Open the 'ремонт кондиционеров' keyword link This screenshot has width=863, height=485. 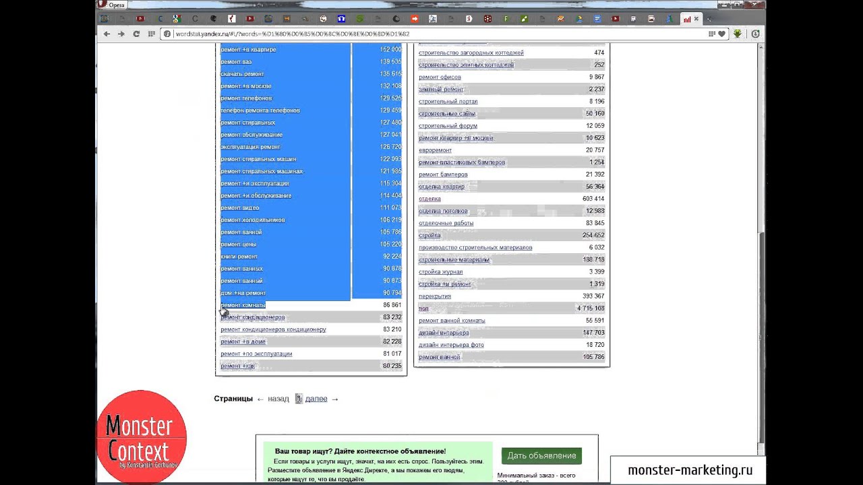(253, 317)
